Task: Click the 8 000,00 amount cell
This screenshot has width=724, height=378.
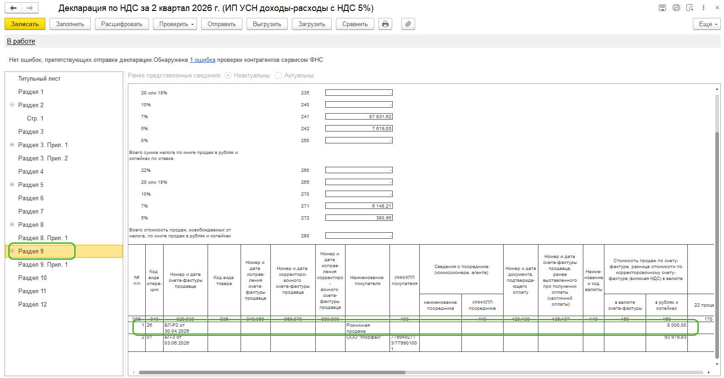Action: [x=667, y=328]
